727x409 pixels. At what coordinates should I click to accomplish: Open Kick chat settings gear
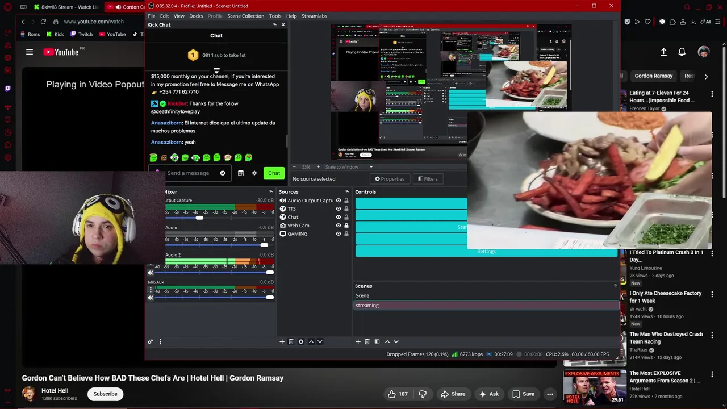[x=254, y=173]
